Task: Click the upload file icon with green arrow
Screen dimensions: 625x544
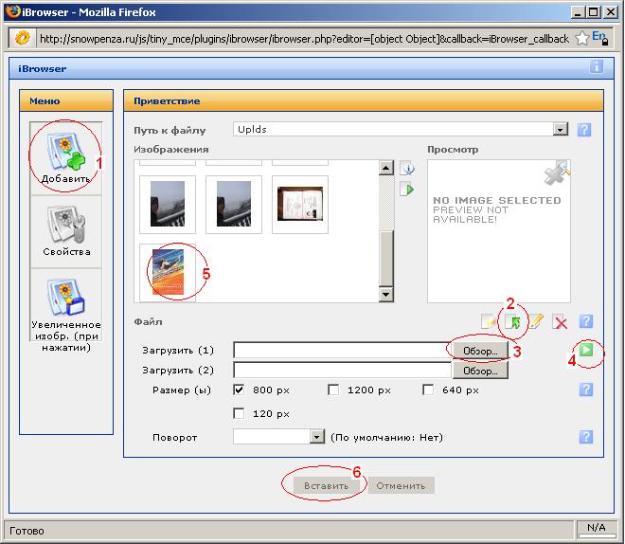Action: tap(513, 321)
